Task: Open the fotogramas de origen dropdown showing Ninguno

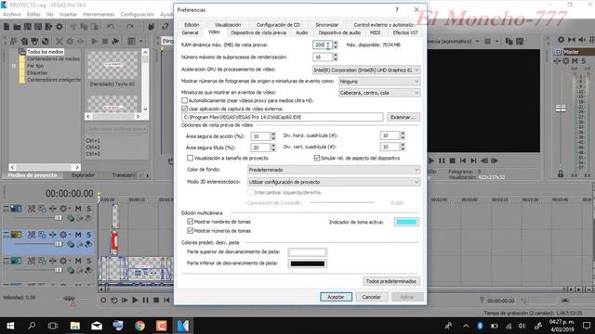Action: 379,82
